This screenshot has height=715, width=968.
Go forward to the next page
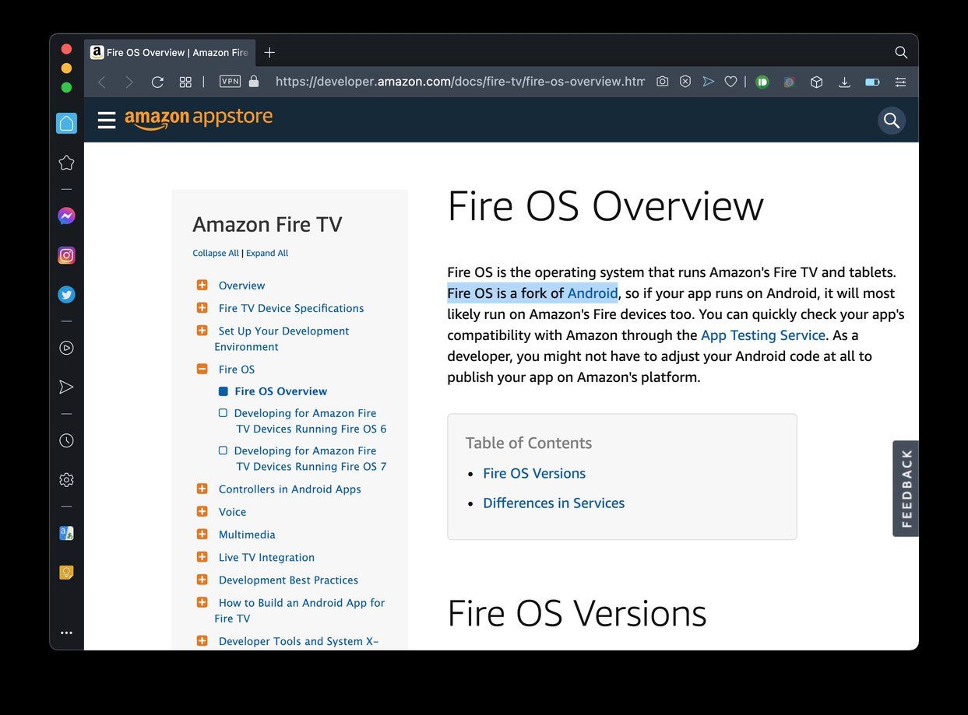click(129, 82)
